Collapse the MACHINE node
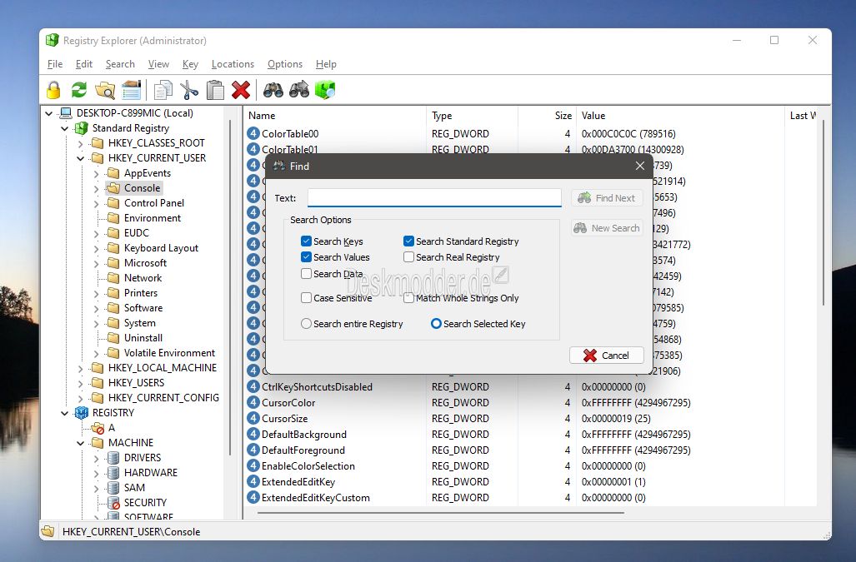The width and height of the screenshot is (856, 562). click(80, 443)
